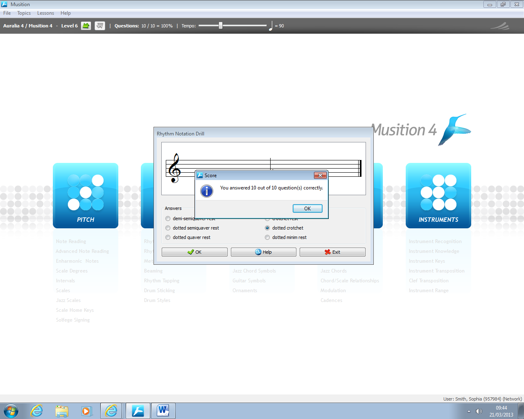Open the Modulation topic
This screenshot has width=524, height=419.
(x=333, y=291)
